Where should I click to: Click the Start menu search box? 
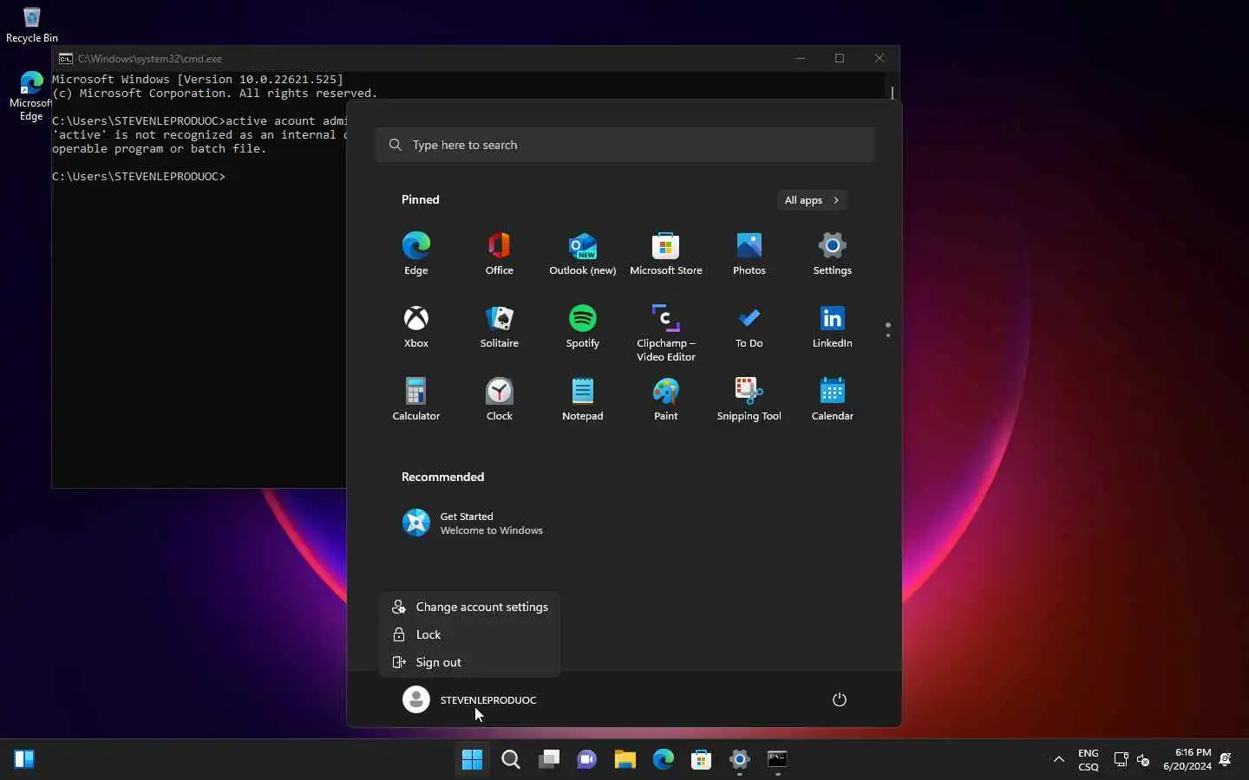pos(625,145)
